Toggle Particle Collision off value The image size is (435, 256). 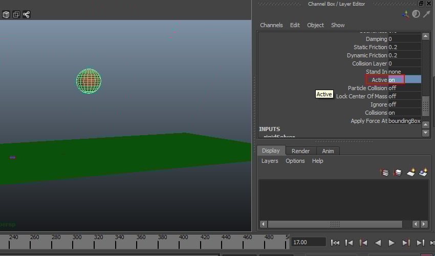click(404, 88)
